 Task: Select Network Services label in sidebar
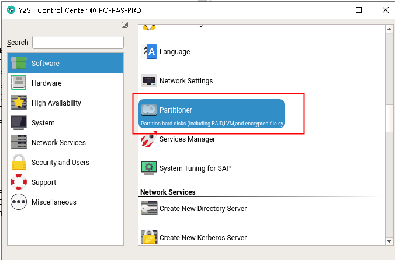click(x=58, y=142)
